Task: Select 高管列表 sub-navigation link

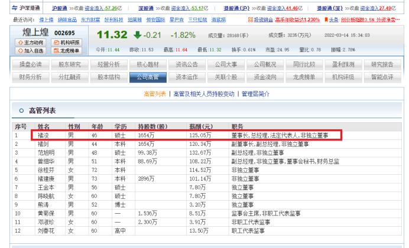Action: 155,94
